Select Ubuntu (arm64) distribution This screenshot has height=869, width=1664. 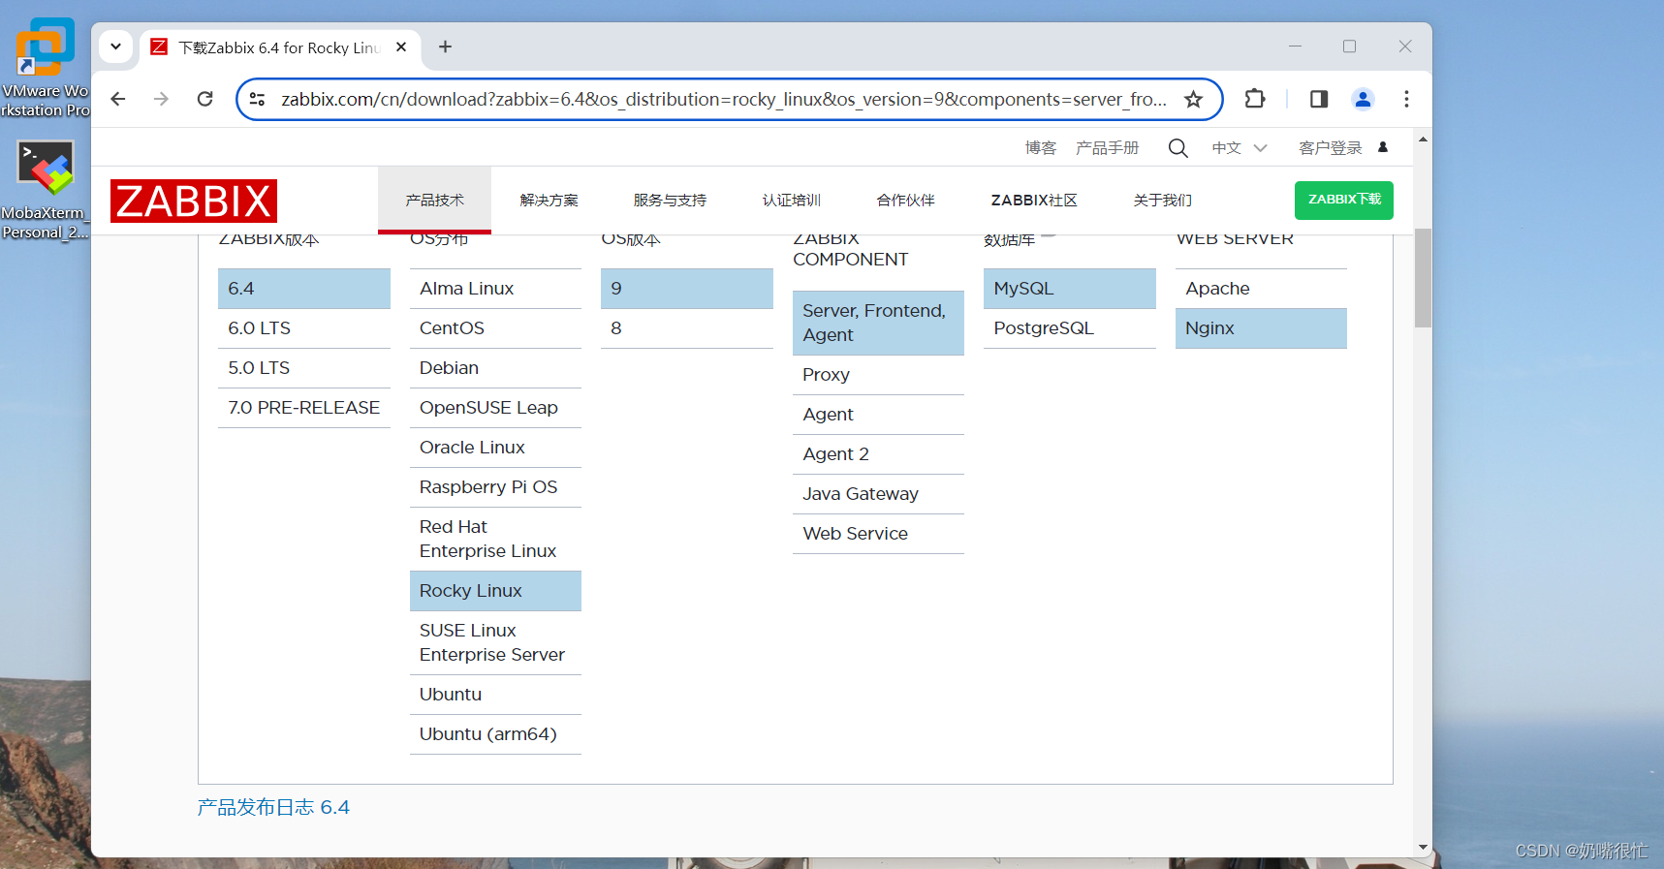[495, 734]
